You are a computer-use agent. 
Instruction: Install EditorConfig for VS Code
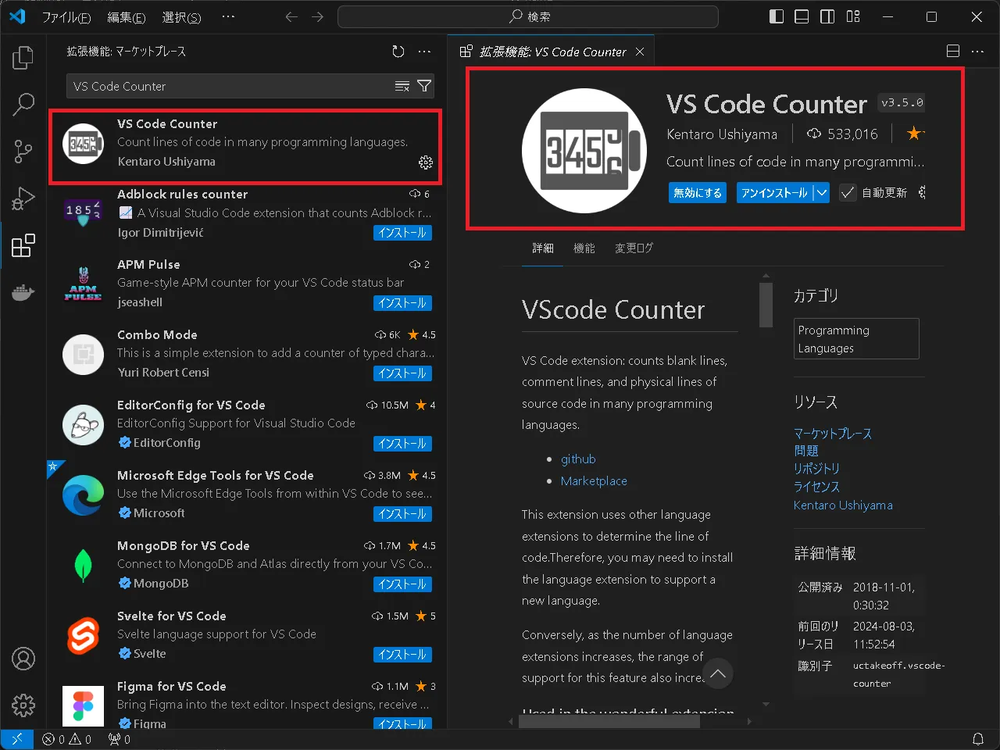402,444
